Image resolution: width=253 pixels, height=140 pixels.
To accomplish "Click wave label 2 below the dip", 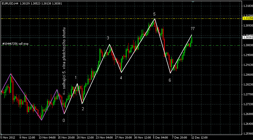I will click(x=83, y=109).
